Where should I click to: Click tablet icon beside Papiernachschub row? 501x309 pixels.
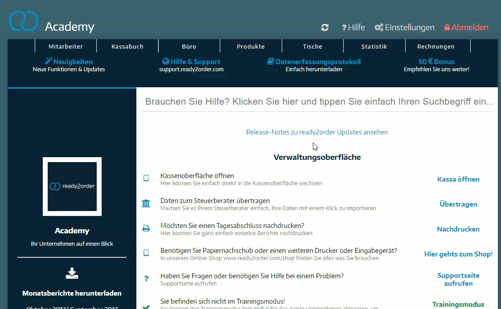tap(146, 253)
